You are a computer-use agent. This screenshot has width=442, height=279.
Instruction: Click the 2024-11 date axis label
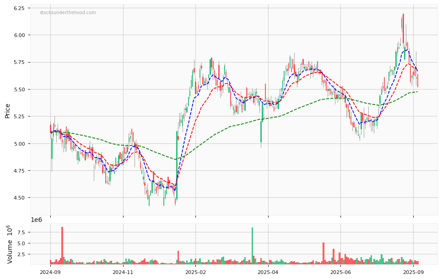click(x=123, y=272)
